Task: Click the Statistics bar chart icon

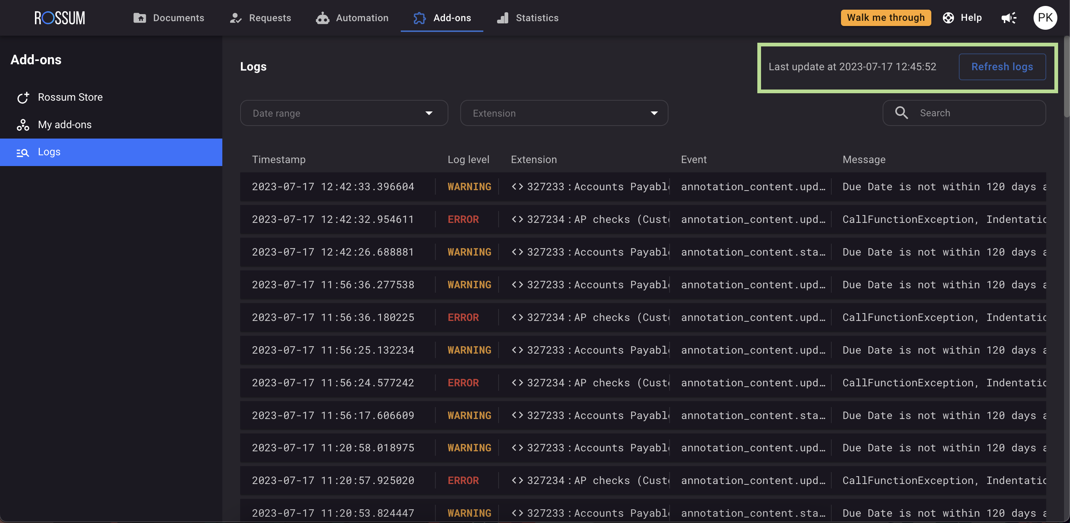Action: point(503,18)
